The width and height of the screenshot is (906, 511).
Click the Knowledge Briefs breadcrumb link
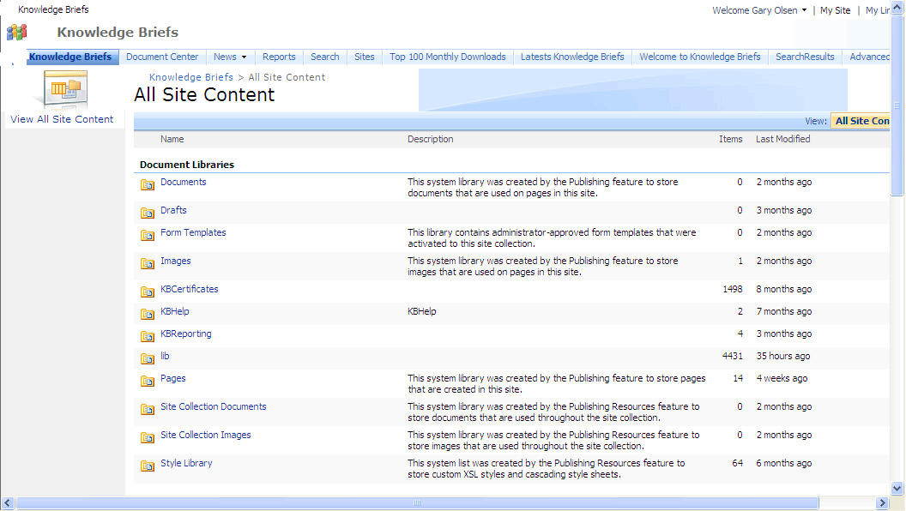coord(190,77)
